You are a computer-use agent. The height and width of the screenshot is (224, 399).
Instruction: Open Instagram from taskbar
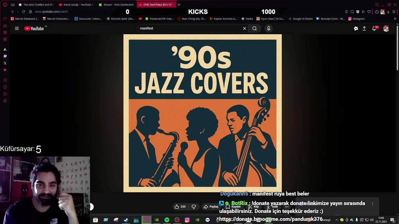click(187, 220)
